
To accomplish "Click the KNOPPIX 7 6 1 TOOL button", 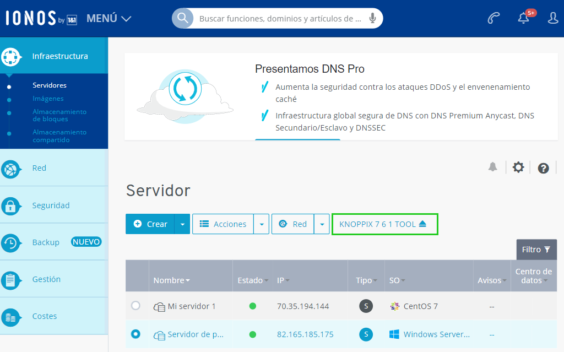I will pos(384,224).
